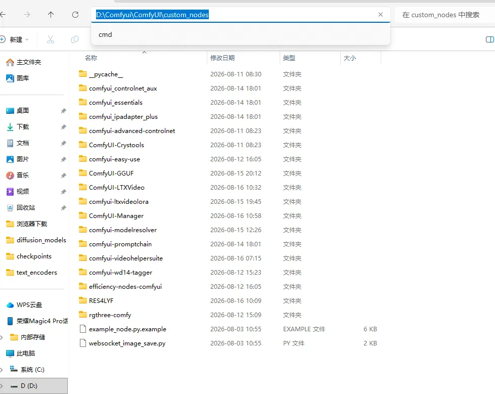Open the 新建 dropdown menu

pos(15,39)
